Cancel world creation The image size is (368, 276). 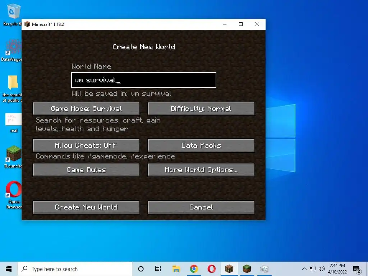[x=201, y=207]
